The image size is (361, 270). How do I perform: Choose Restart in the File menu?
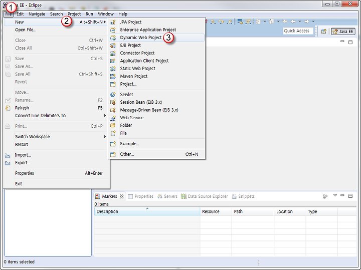[x=56, y=144]
